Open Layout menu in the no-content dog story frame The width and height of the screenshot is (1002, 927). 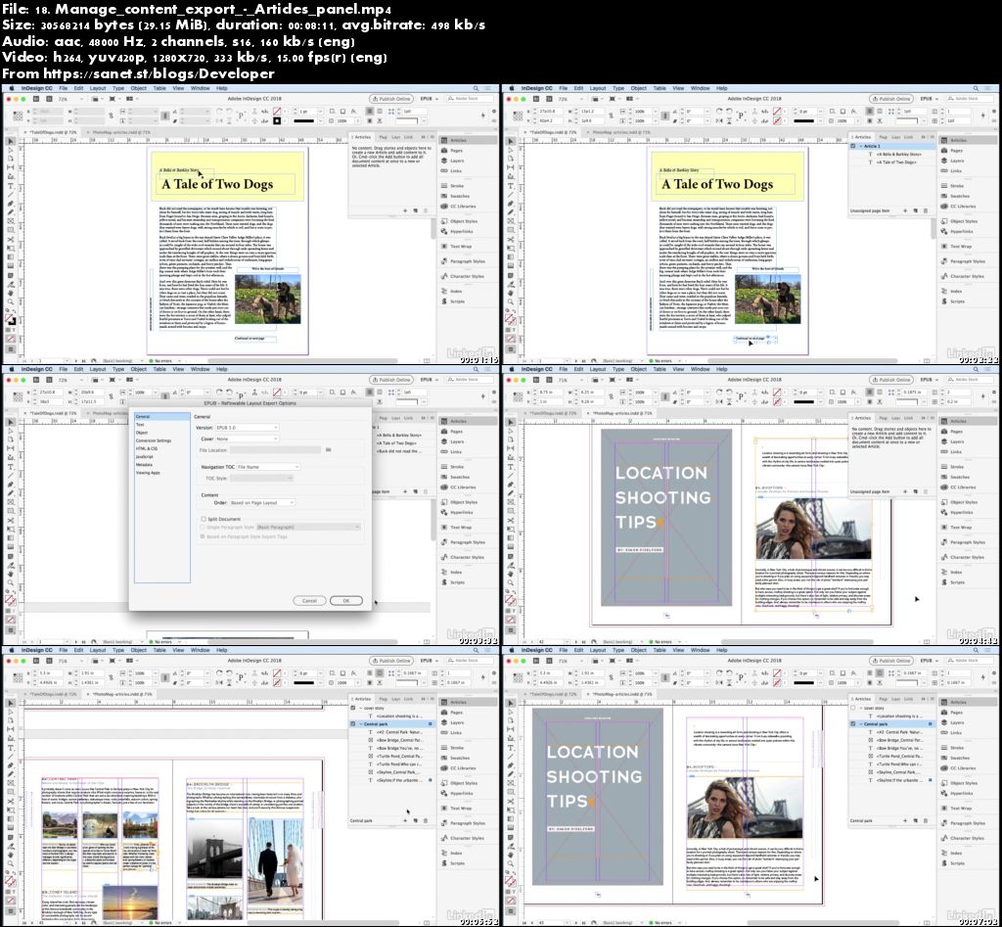(x=98, y=89)
